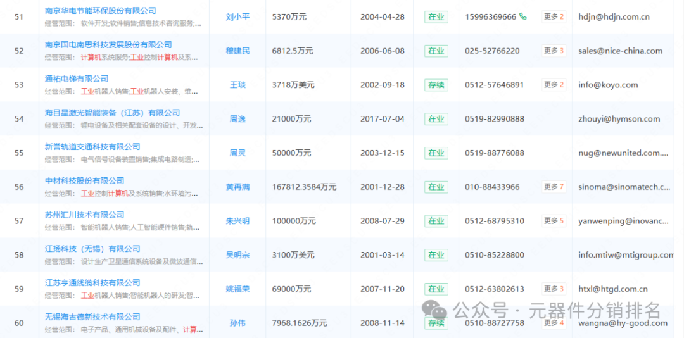The height and width of the screenshot is (338, 684).
Task: Select registered capital 5370万元
Action: pyautogui.click(x=289, y=17)
